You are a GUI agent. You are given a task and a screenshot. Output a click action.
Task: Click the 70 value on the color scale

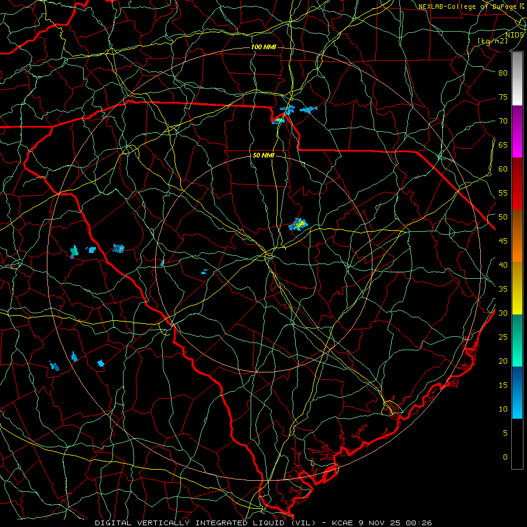point(503,121)
